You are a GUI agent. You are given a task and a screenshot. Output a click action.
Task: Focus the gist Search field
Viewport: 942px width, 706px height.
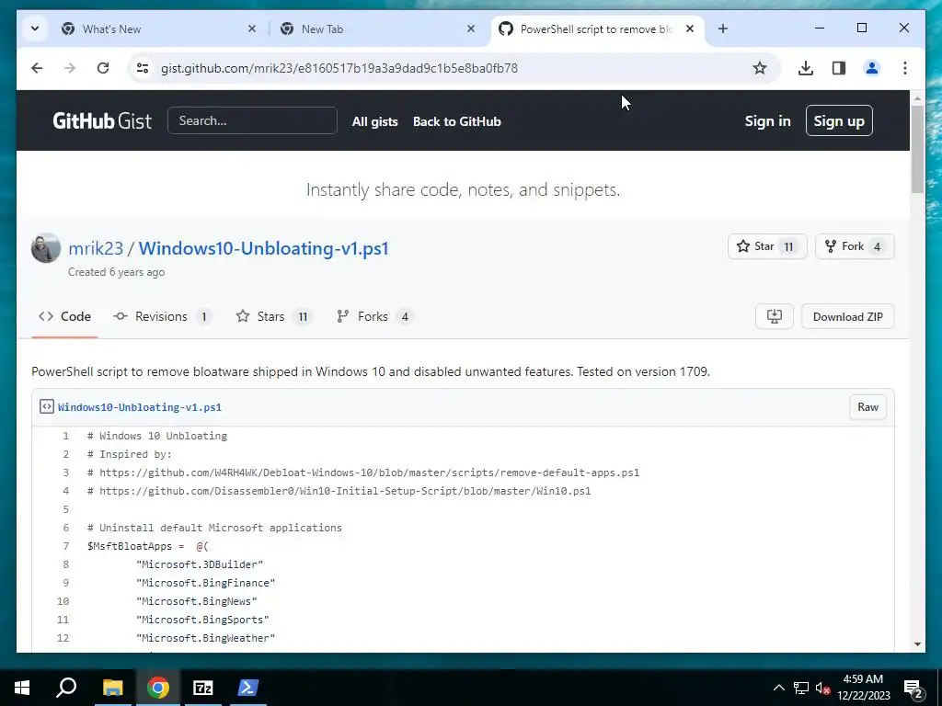252,120
